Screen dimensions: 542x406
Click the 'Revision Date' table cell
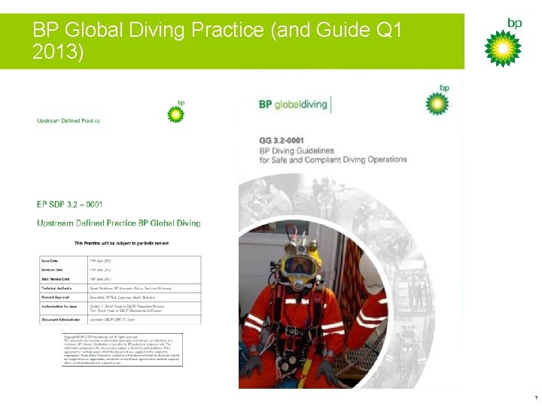click(63, 270)
